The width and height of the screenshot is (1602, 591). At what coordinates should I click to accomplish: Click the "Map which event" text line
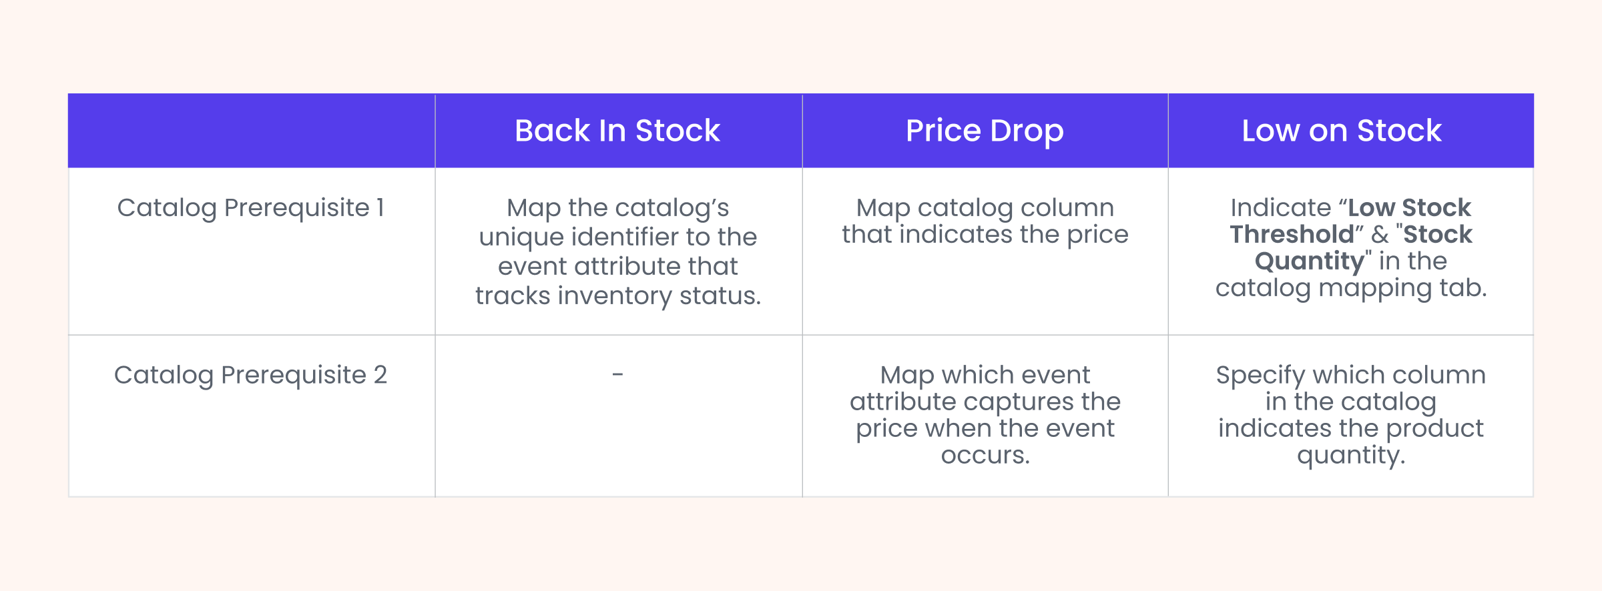[x=985, y=376]
